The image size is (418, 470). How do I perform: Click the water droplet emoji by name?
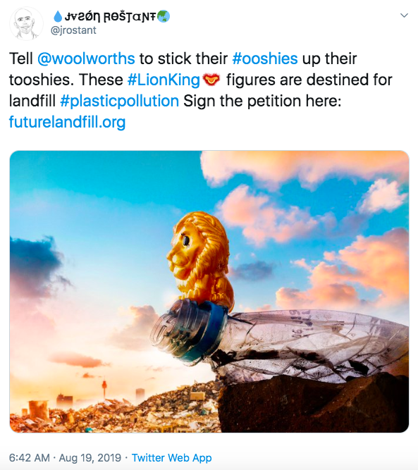[57, 16]
